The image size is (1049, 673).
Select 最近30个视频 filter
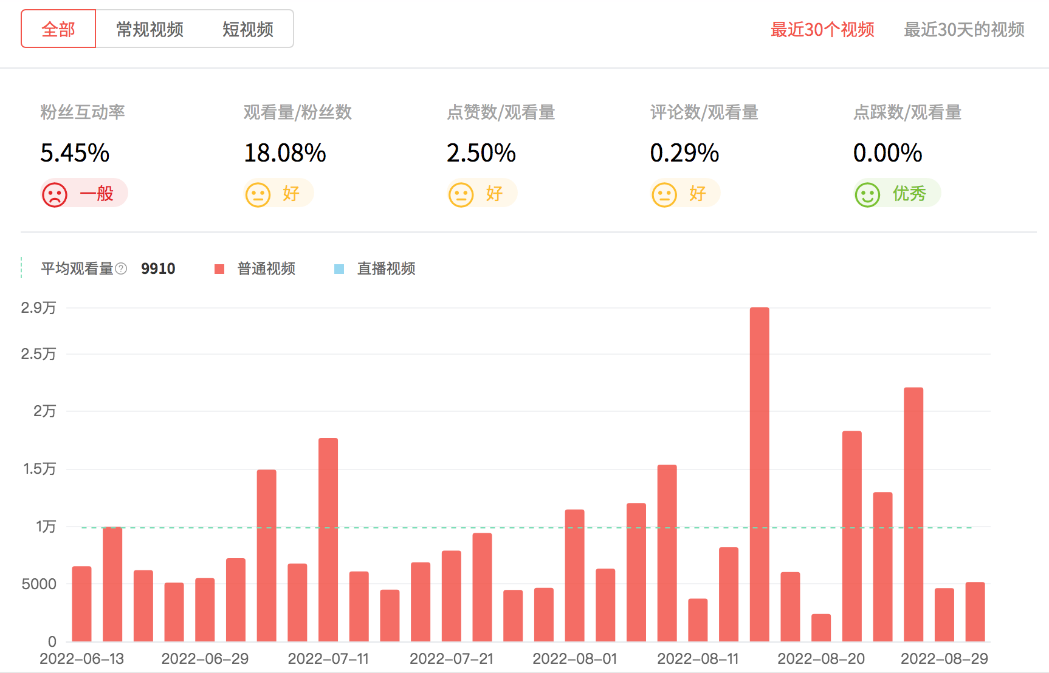pos(822,30)
